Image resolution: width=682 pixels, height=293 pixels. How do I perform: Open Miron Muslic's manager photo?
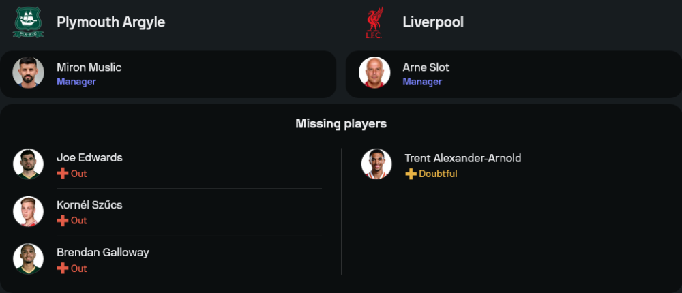[28, 72]
